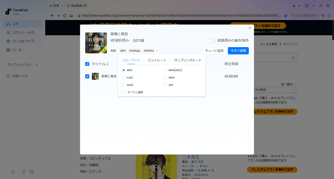
Task: Select the ALAC format radio button
Action: pyautogui.click(x=124, y=85)
